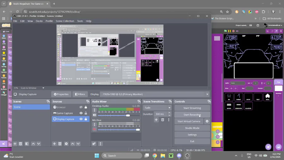Screen dimensions: 284x160
Task: Open source Properties button
Action: point(61,94)
